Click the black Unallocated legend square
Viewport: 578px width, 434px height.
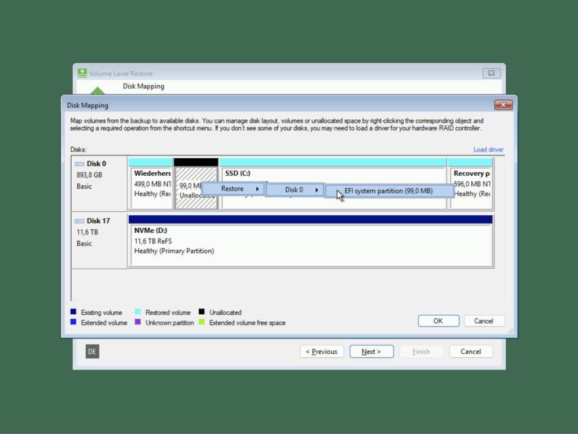tap(201, 312)
